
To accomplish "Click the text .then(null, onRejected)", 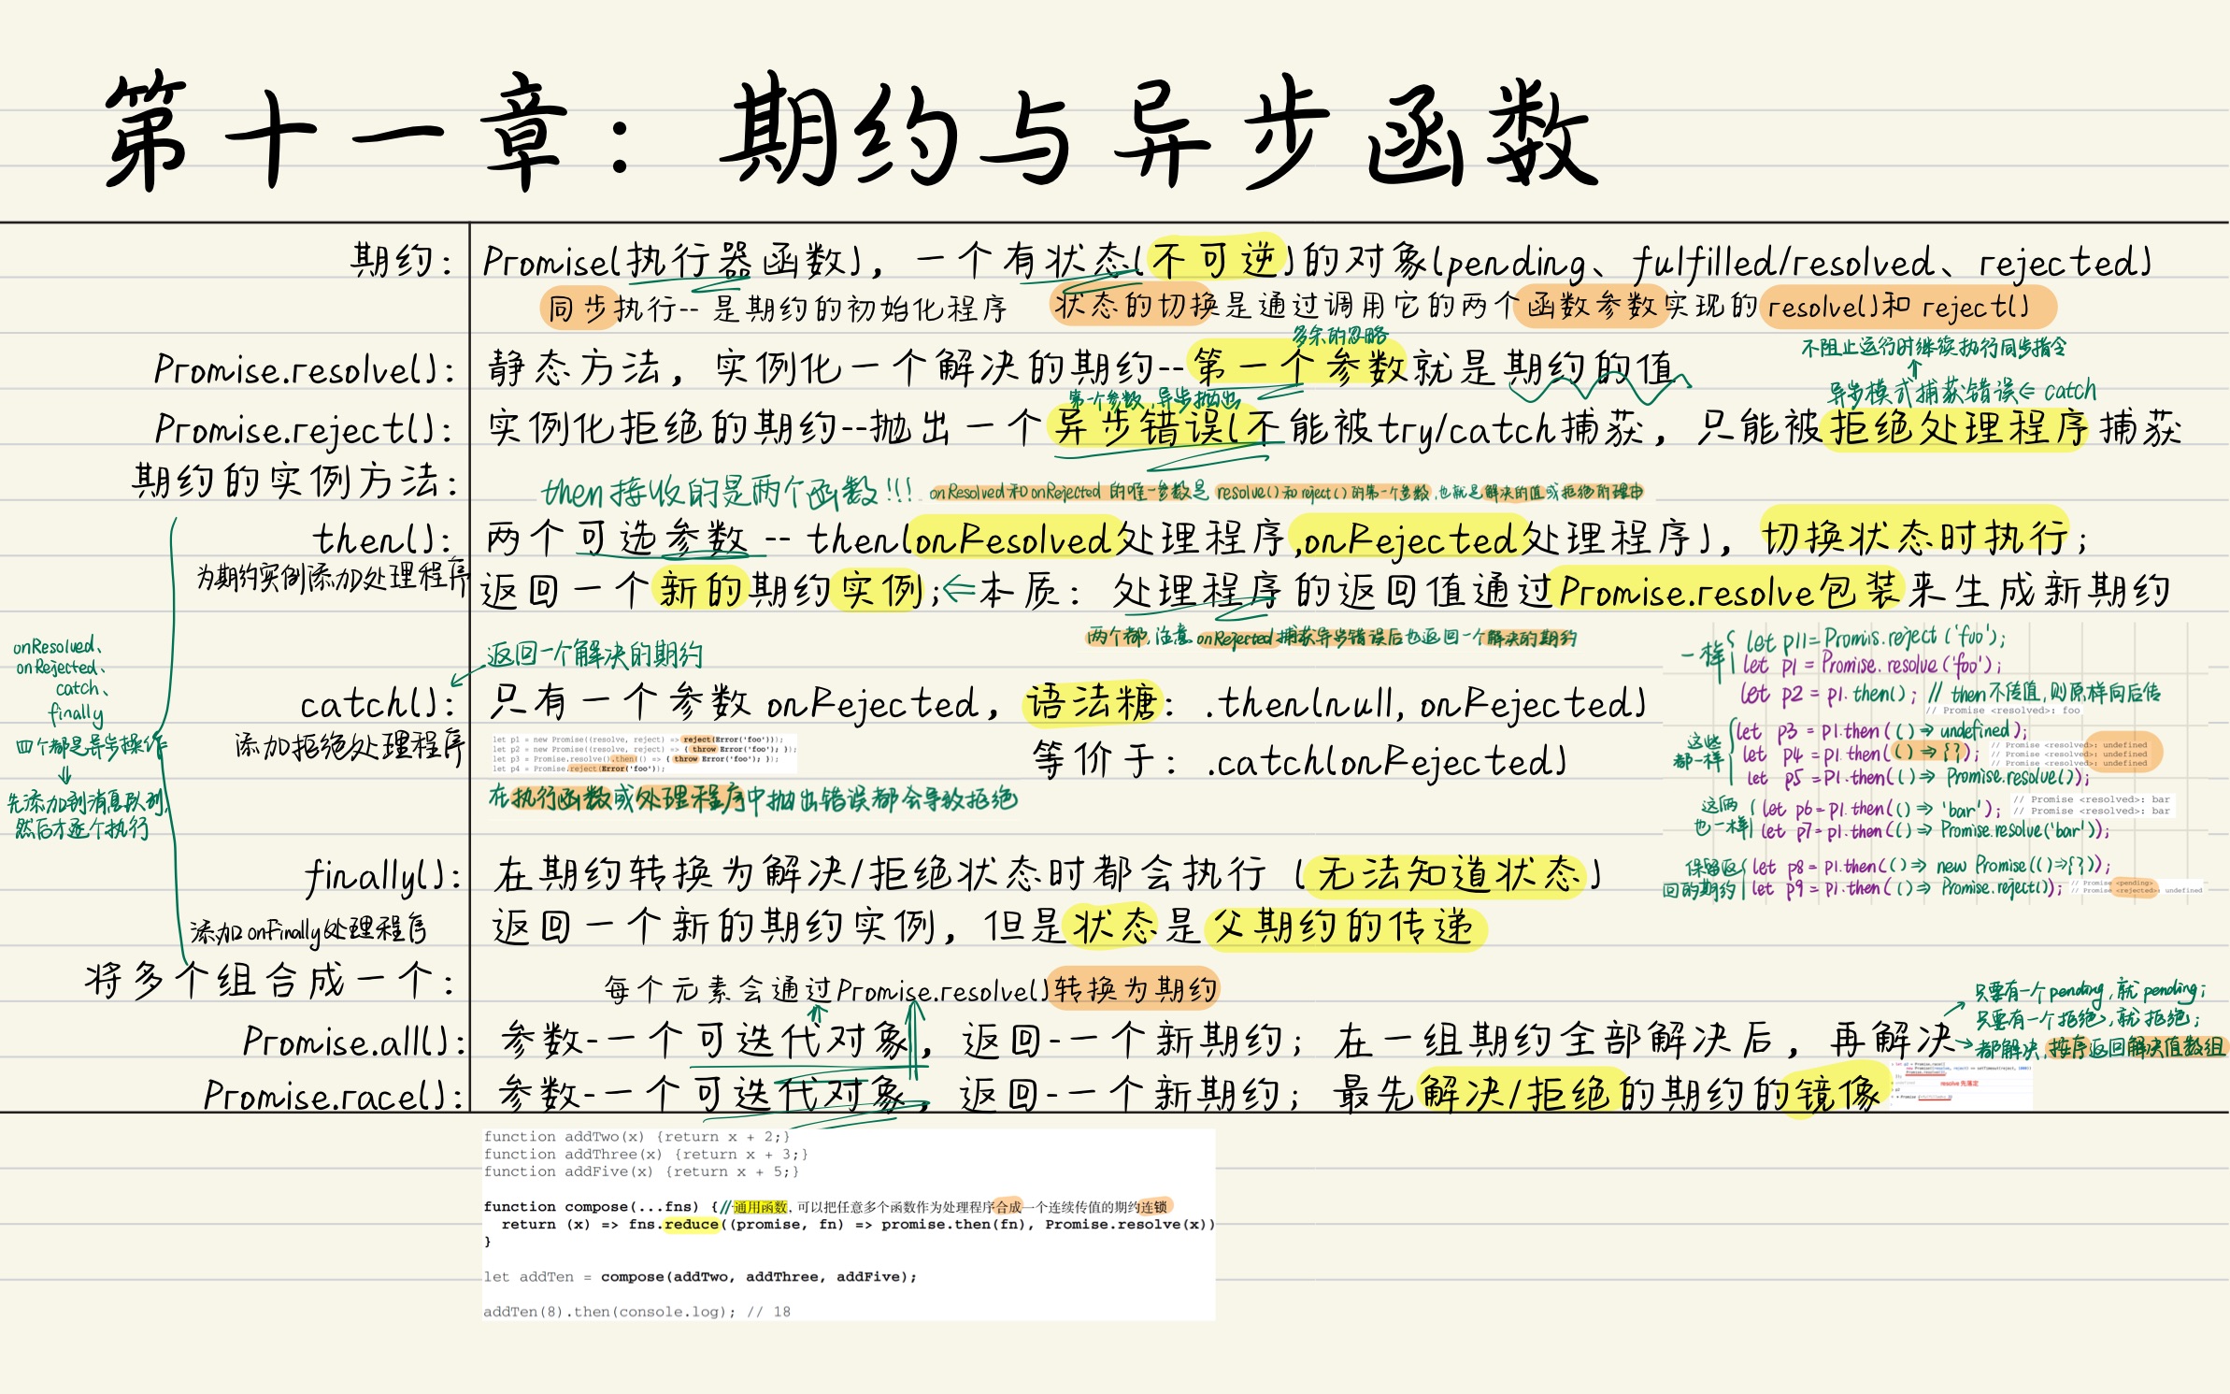I will point(1424,703).
